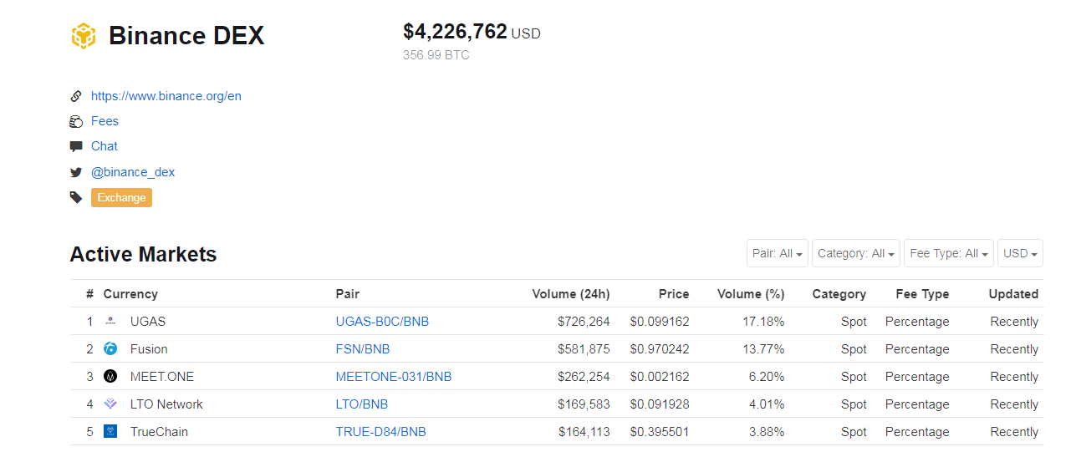Open the LTO/BNB pair link

(x=362, y=404)
